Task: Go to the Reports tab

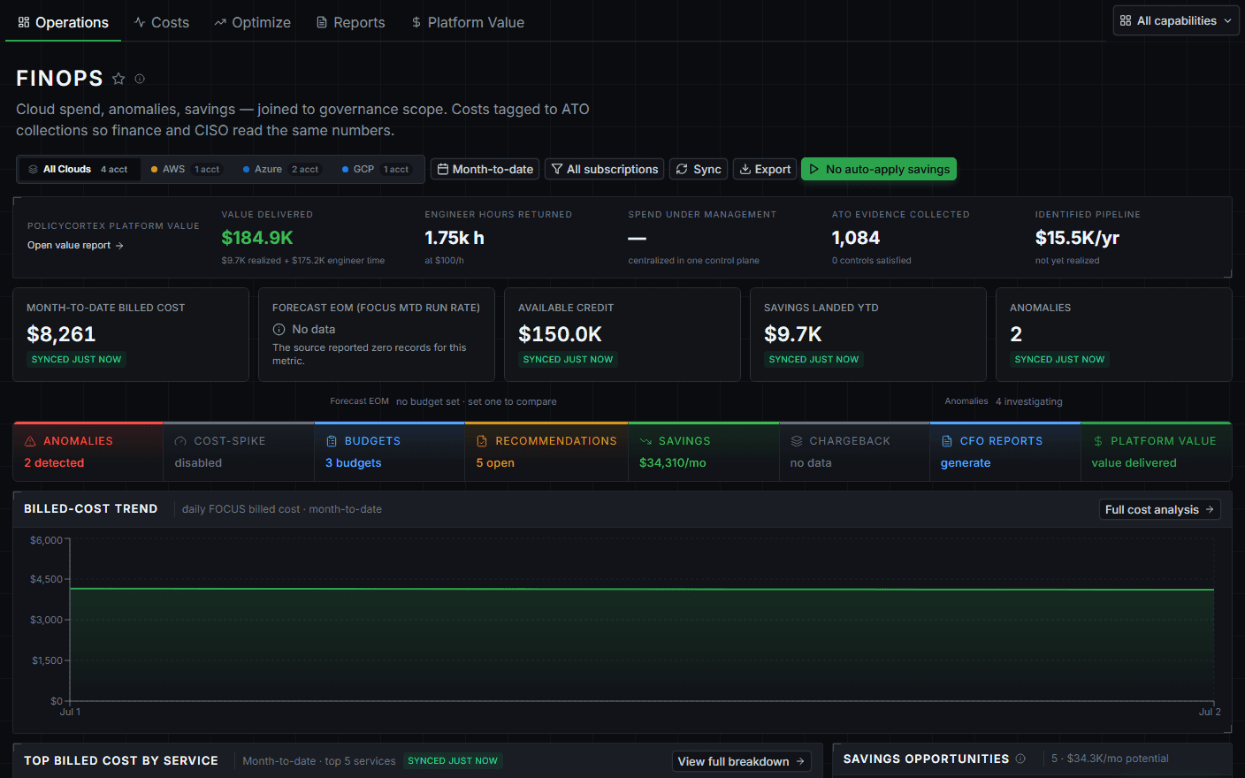Action: (x=350, y=22)
